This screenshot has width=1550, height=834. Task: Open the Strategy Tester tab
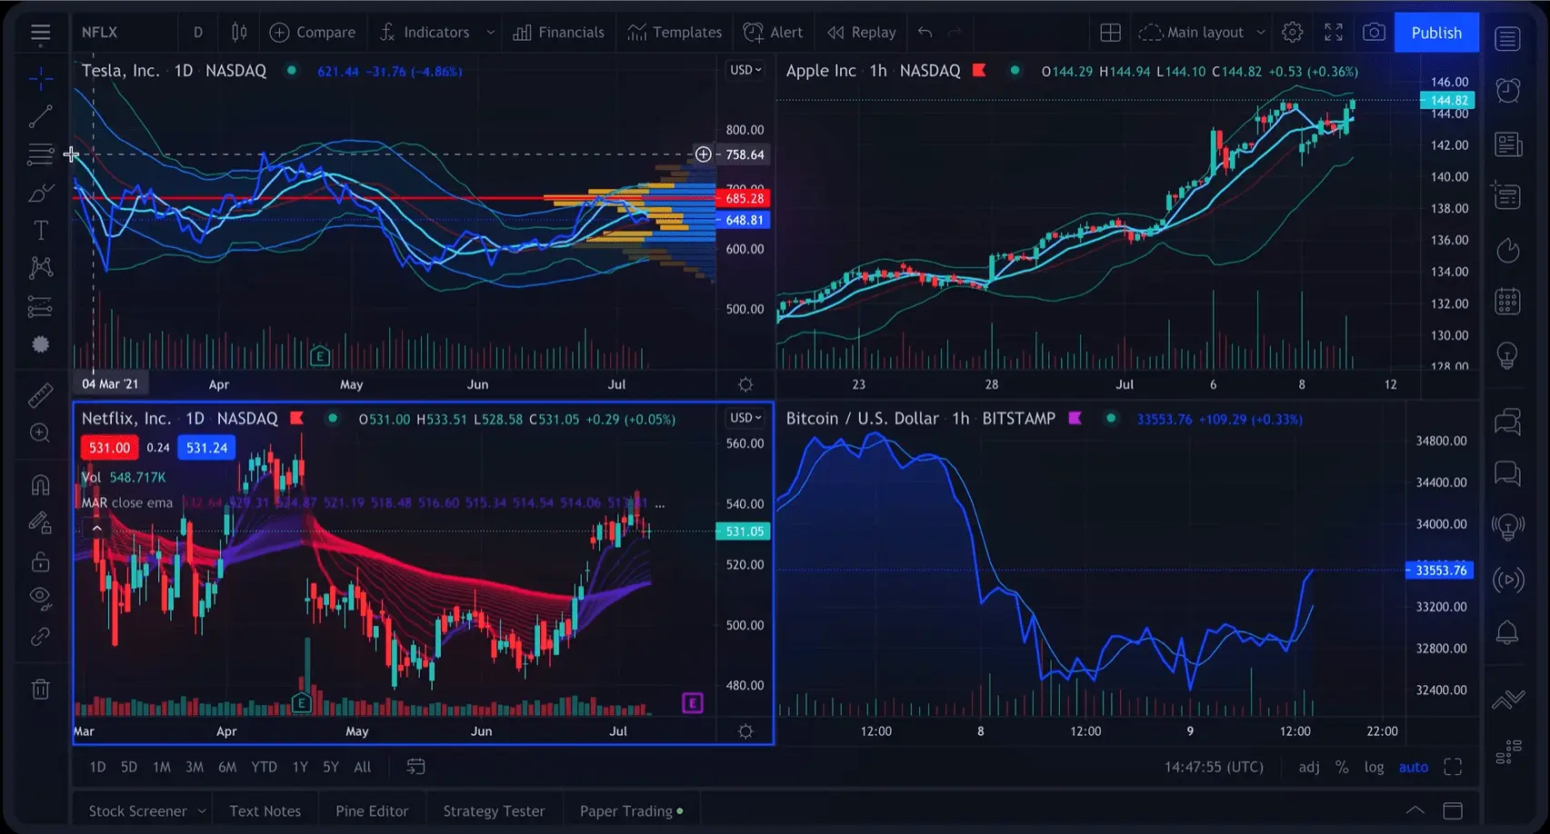pyautogui.click(x=494, y=809)
